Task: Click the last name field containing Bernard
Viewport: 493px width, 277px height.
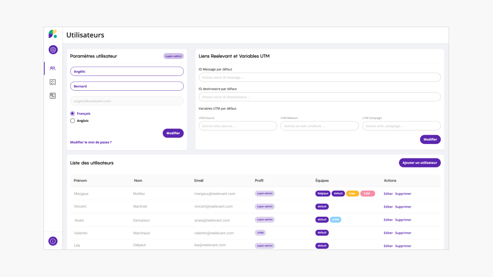Action: coord(127,86)
